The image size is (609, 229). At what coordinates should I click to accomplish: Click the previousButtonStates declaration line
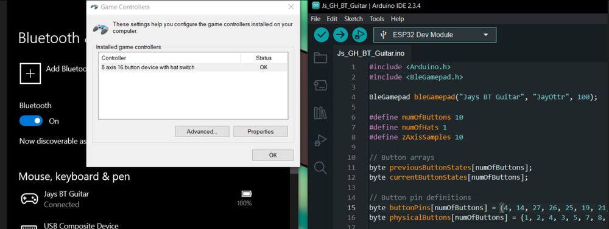pyautogui.click(x=451, y=168)
